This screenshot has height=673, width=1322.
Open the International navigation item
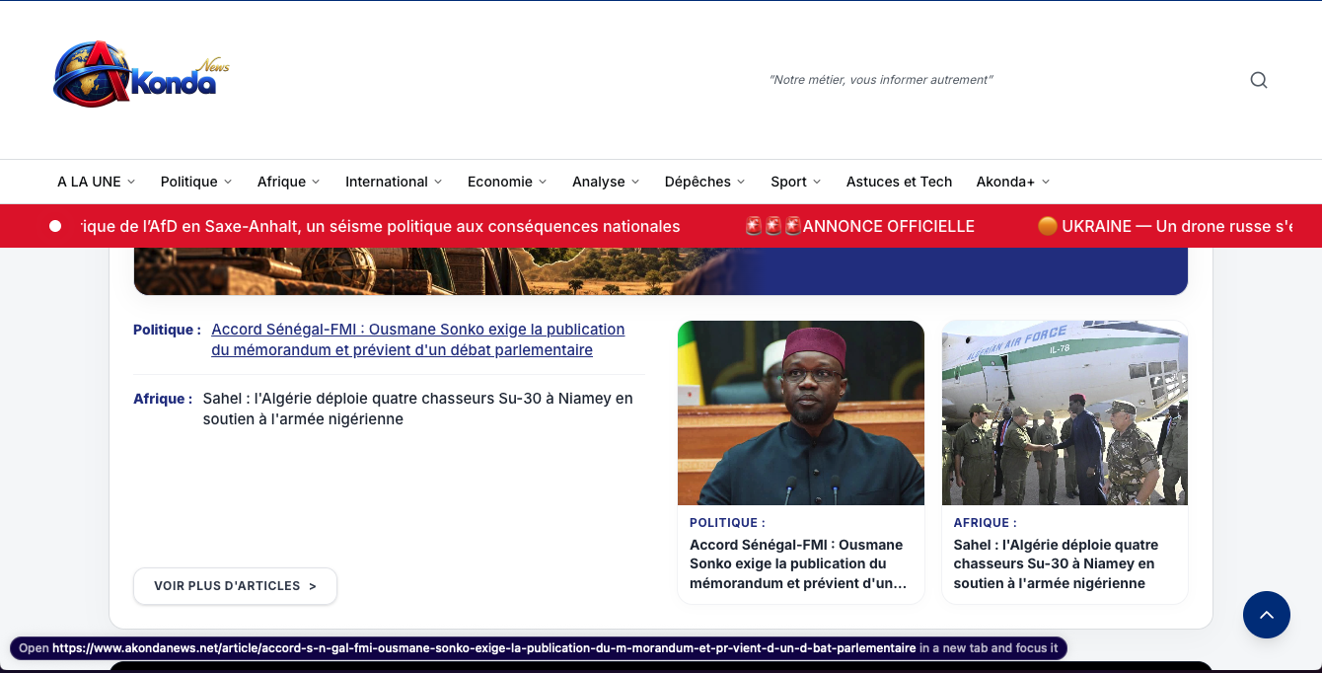coord(387,182)
